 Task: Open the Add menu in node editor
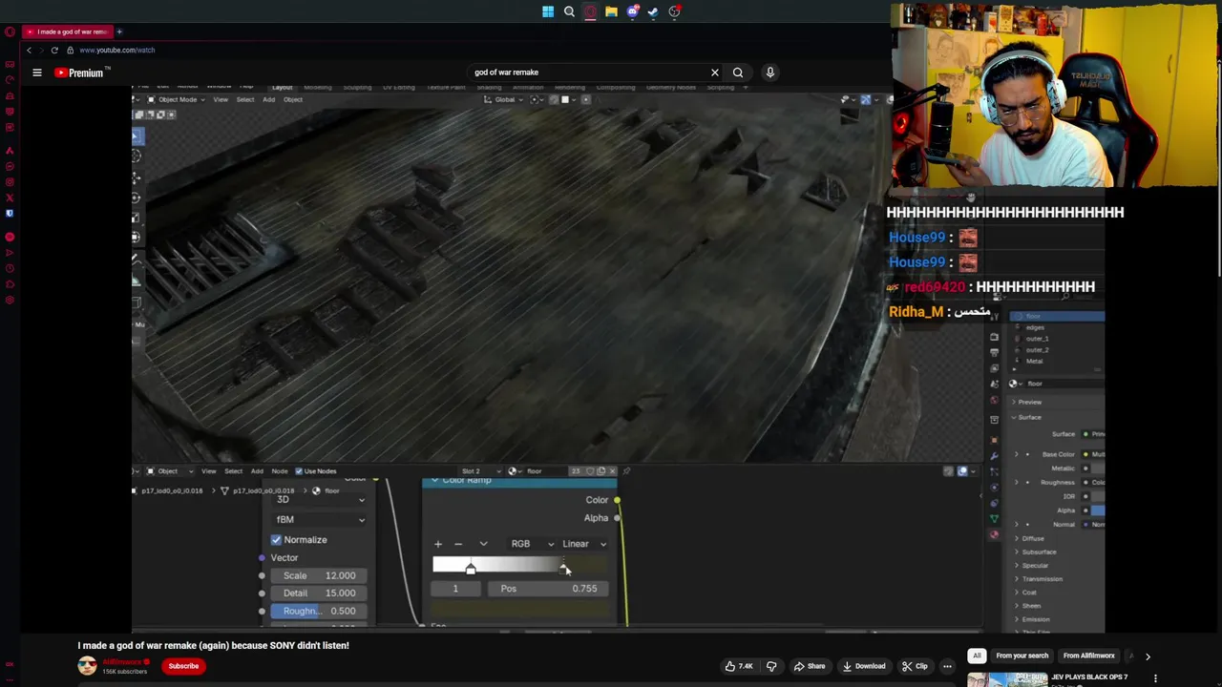(x=257, y=471)
